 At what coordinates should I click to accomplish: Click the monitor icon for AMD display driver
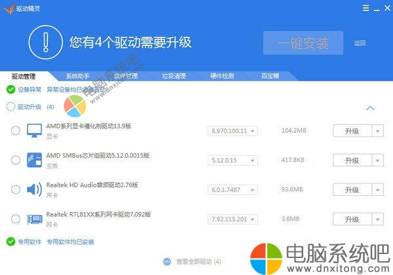(x=34, y=130)
